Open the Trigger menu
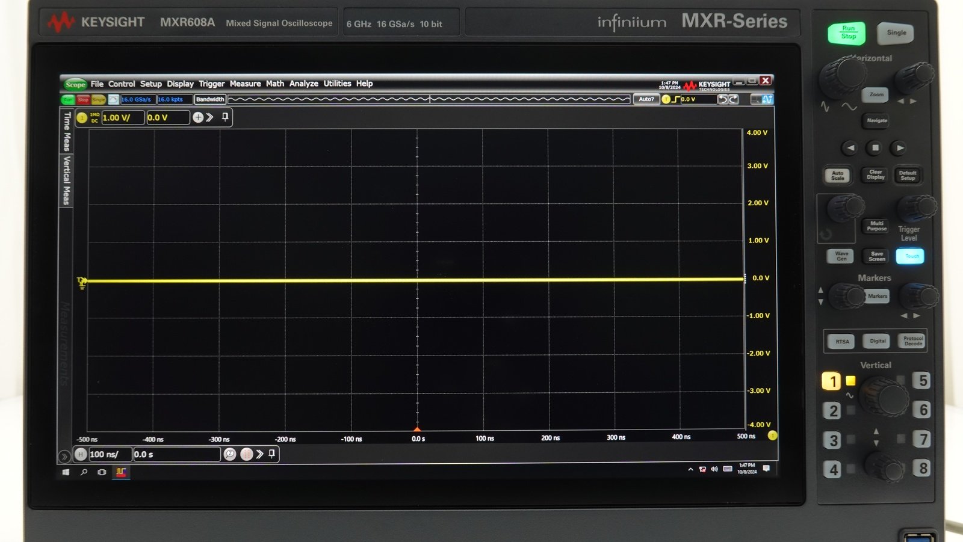Viewport: 963px width, 542px height. 212,84
